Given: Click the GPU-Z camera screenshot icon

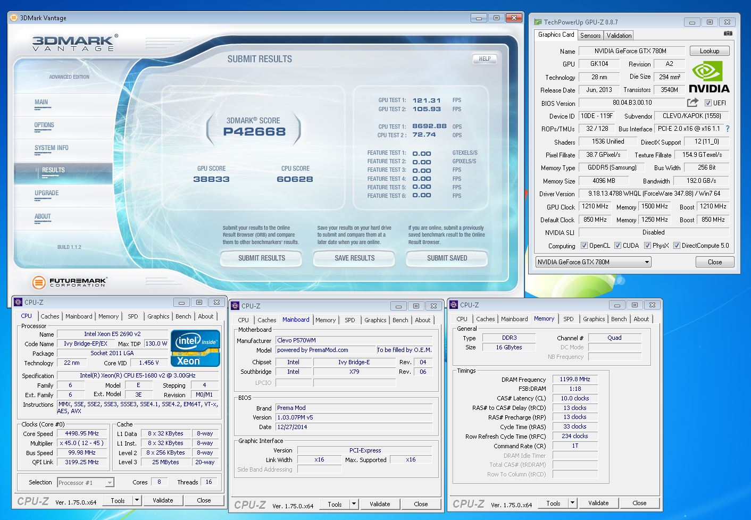Looking at the screenshot, I should point(728,33).
